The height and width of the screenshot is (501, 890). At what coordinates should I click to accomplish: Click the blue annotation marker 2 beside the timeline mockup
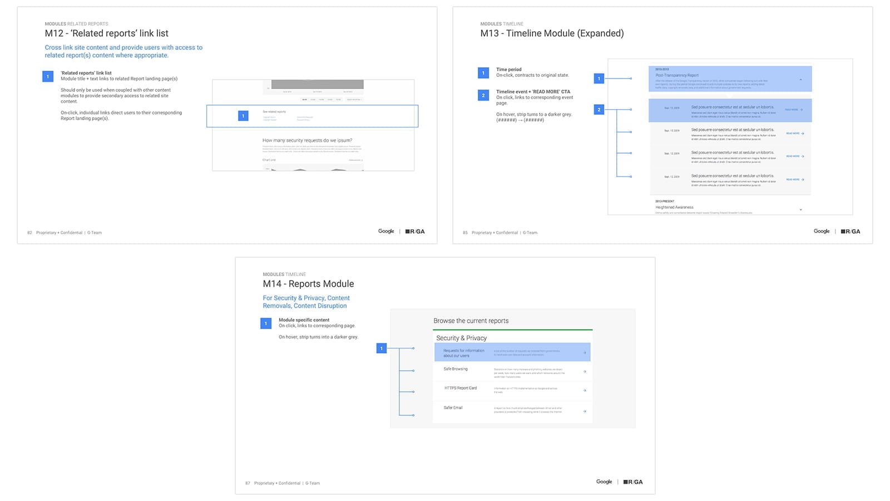tap(599, 110)
